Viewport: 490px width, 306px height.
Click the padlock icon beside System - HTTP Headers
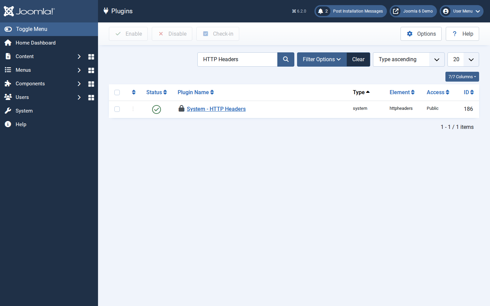(181, 108)
